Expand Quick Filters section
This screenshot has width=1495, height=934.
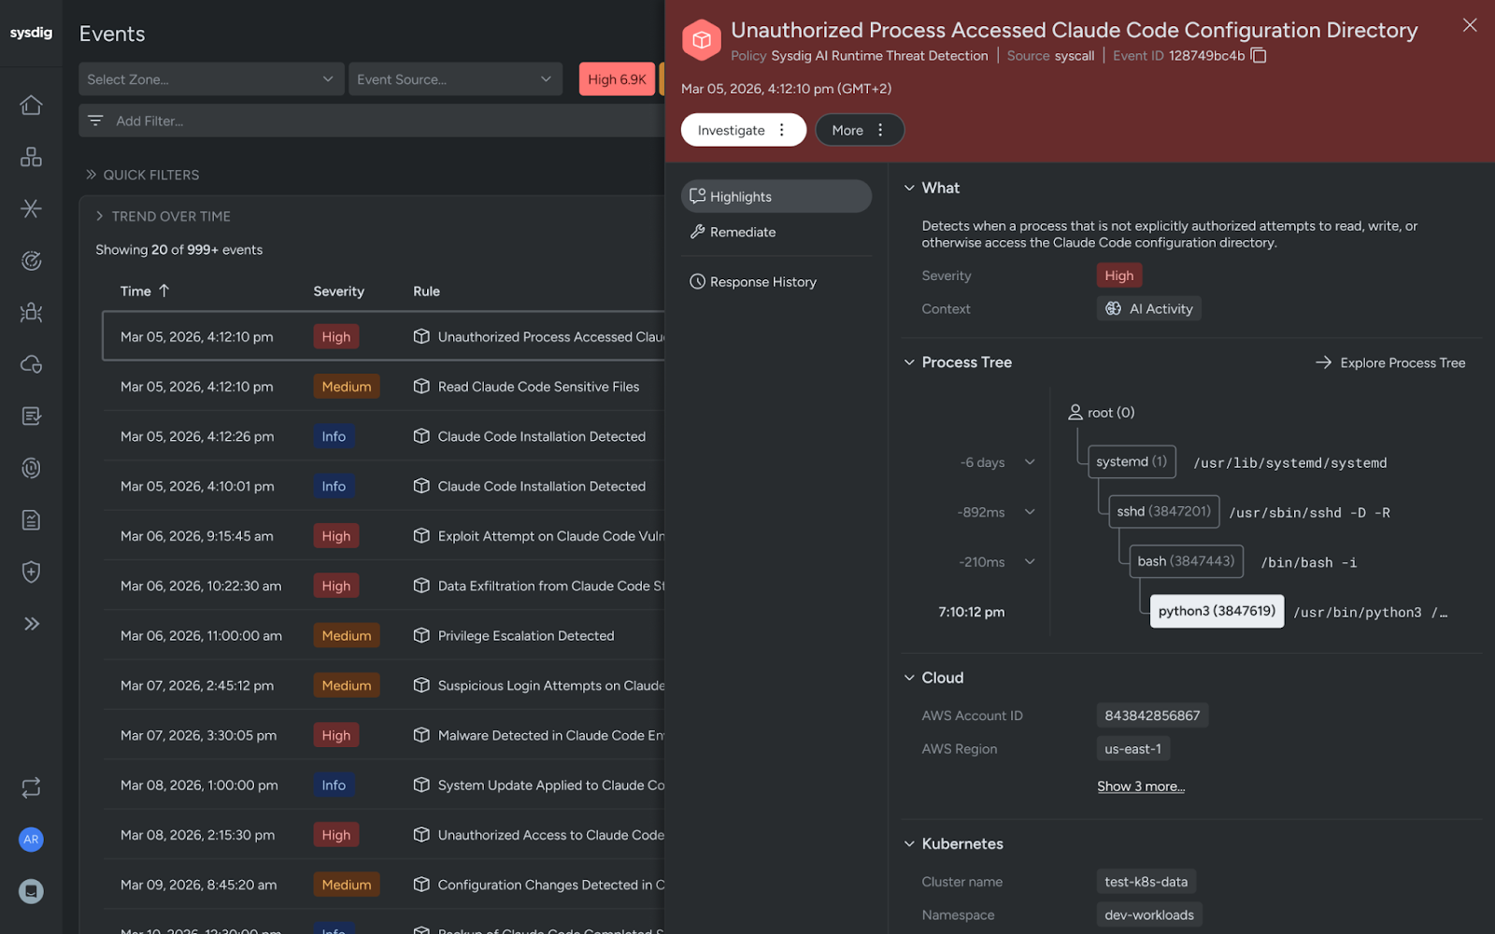coord(142,175)
